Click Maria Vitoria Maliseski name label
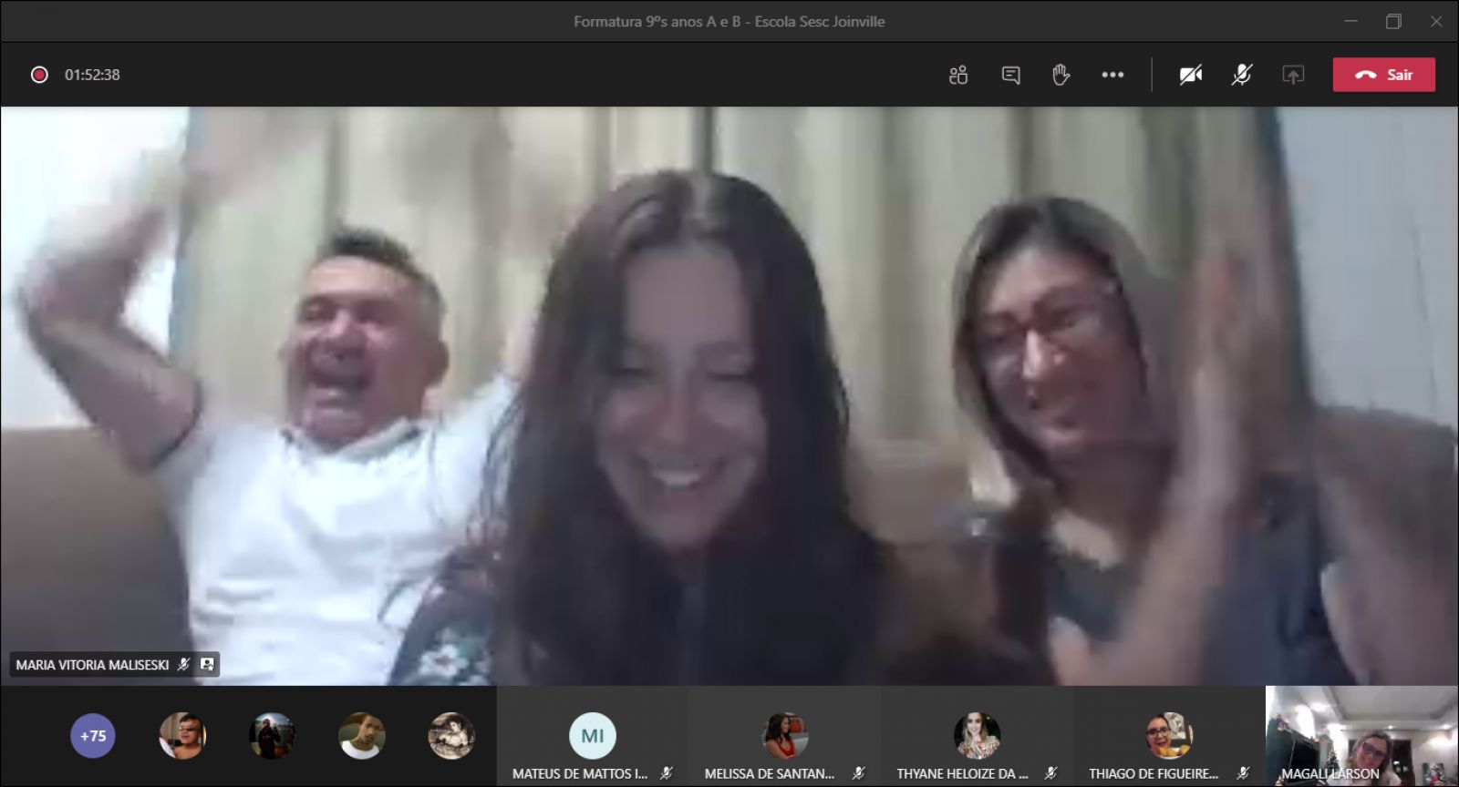Viewport: 1459px width, 787px height. [92, 665]
